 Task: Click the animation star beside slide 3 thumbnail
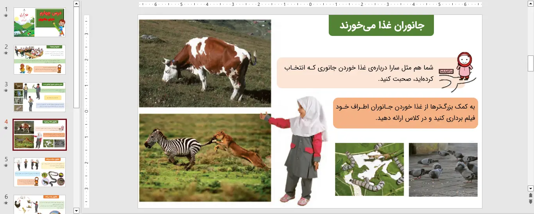6,91
